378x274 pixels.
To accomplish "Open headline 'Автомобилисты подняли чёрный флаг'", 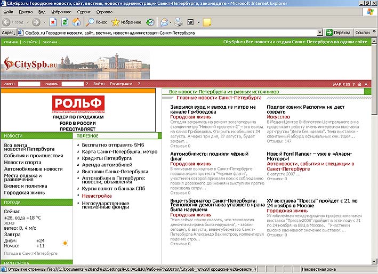I will pos(209,156).
